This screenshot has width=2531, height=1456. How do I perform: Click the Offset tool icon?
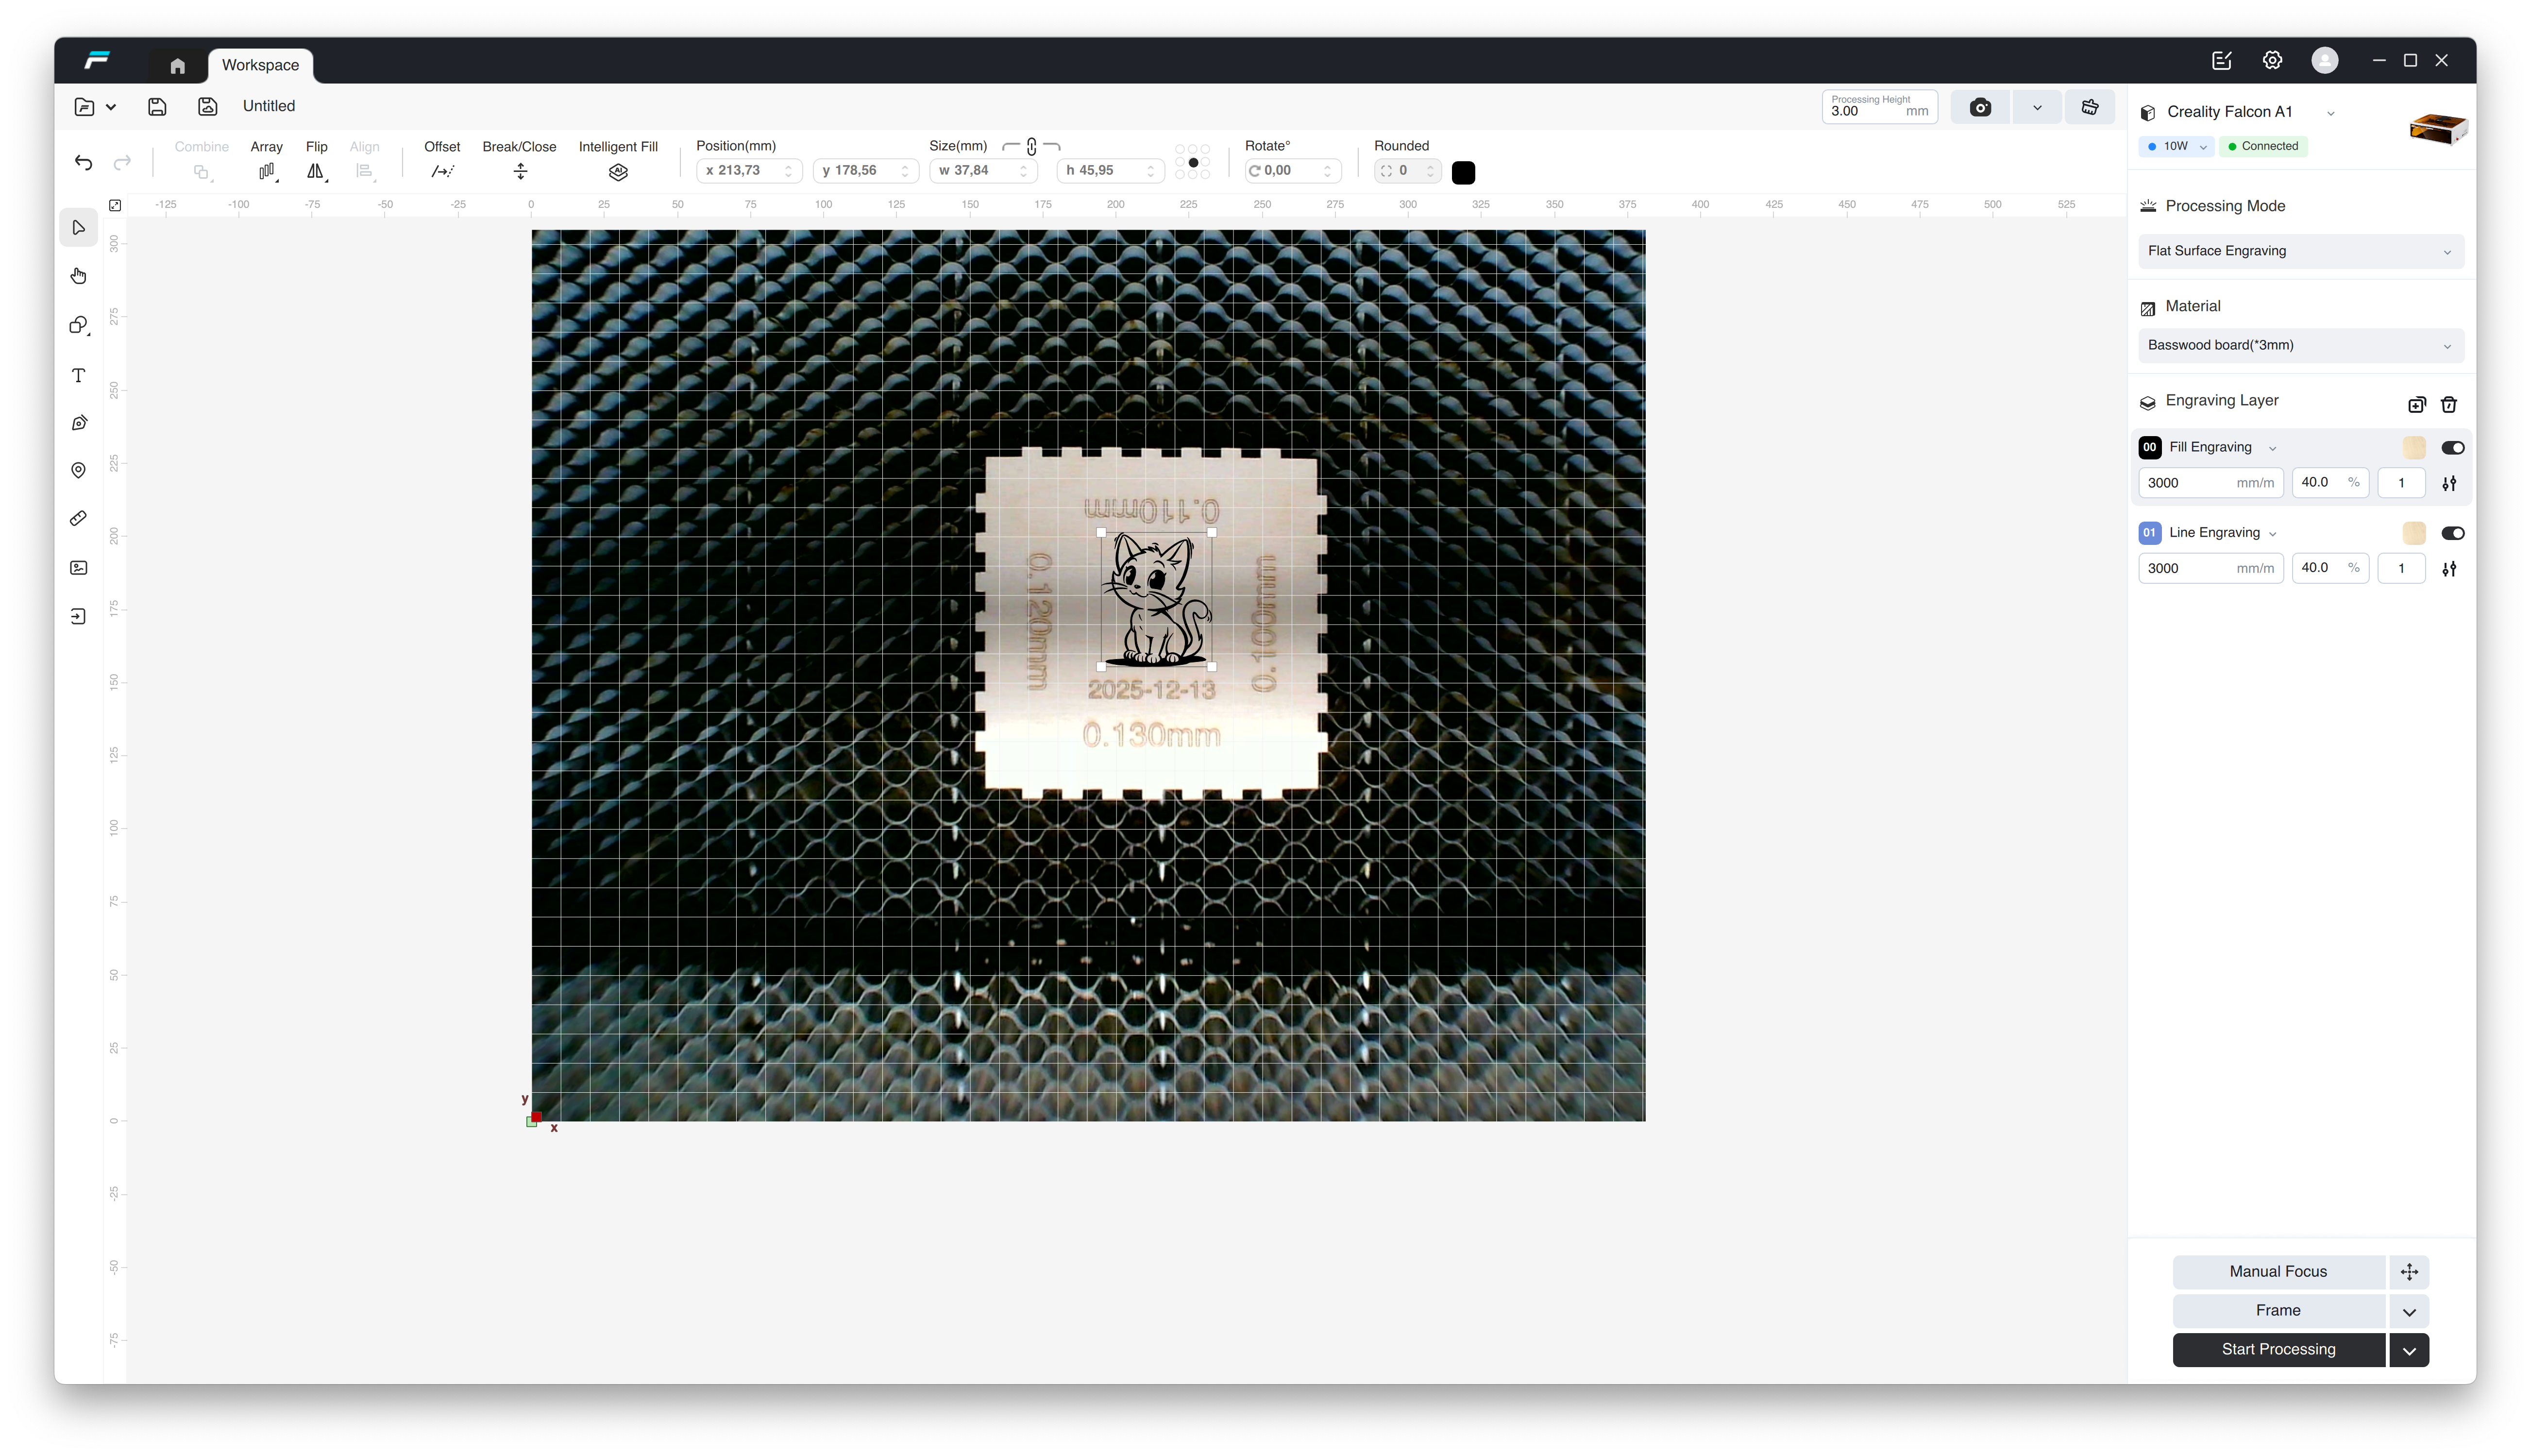click(x=442, y=172)
